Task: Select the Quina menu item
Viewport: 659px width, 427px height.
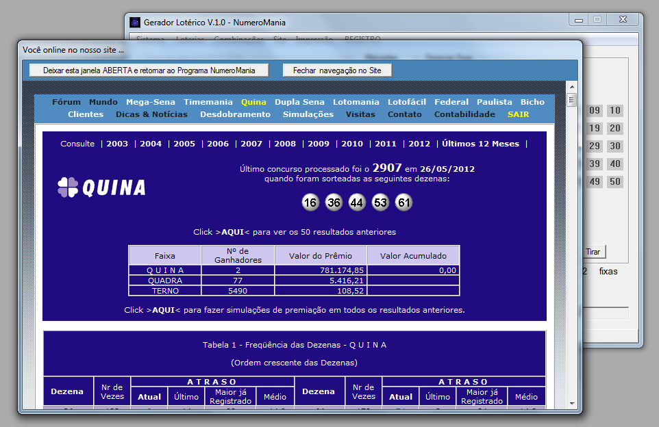Action: click(x=253, y=102)
